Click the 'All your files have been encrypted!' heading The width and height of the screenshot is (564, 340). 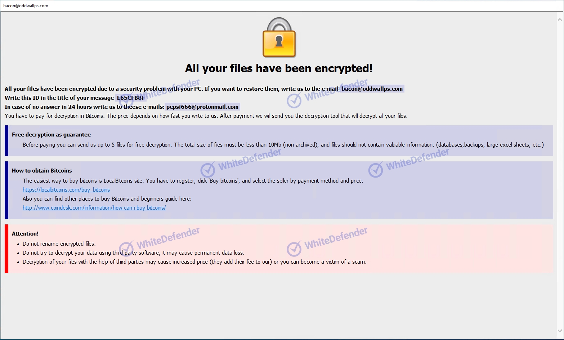(x=279, y=68)
